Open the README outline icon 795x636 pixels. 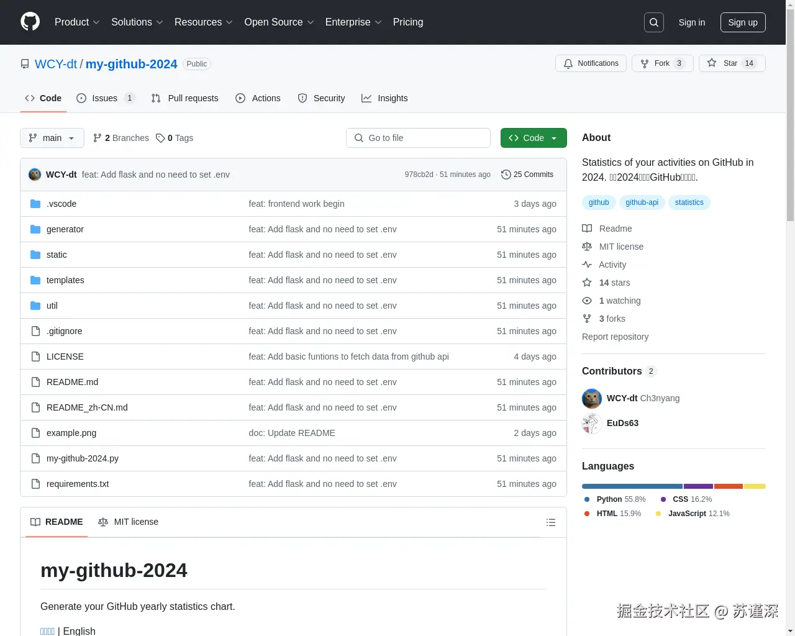pyautogui.click(x=551, y=522)
